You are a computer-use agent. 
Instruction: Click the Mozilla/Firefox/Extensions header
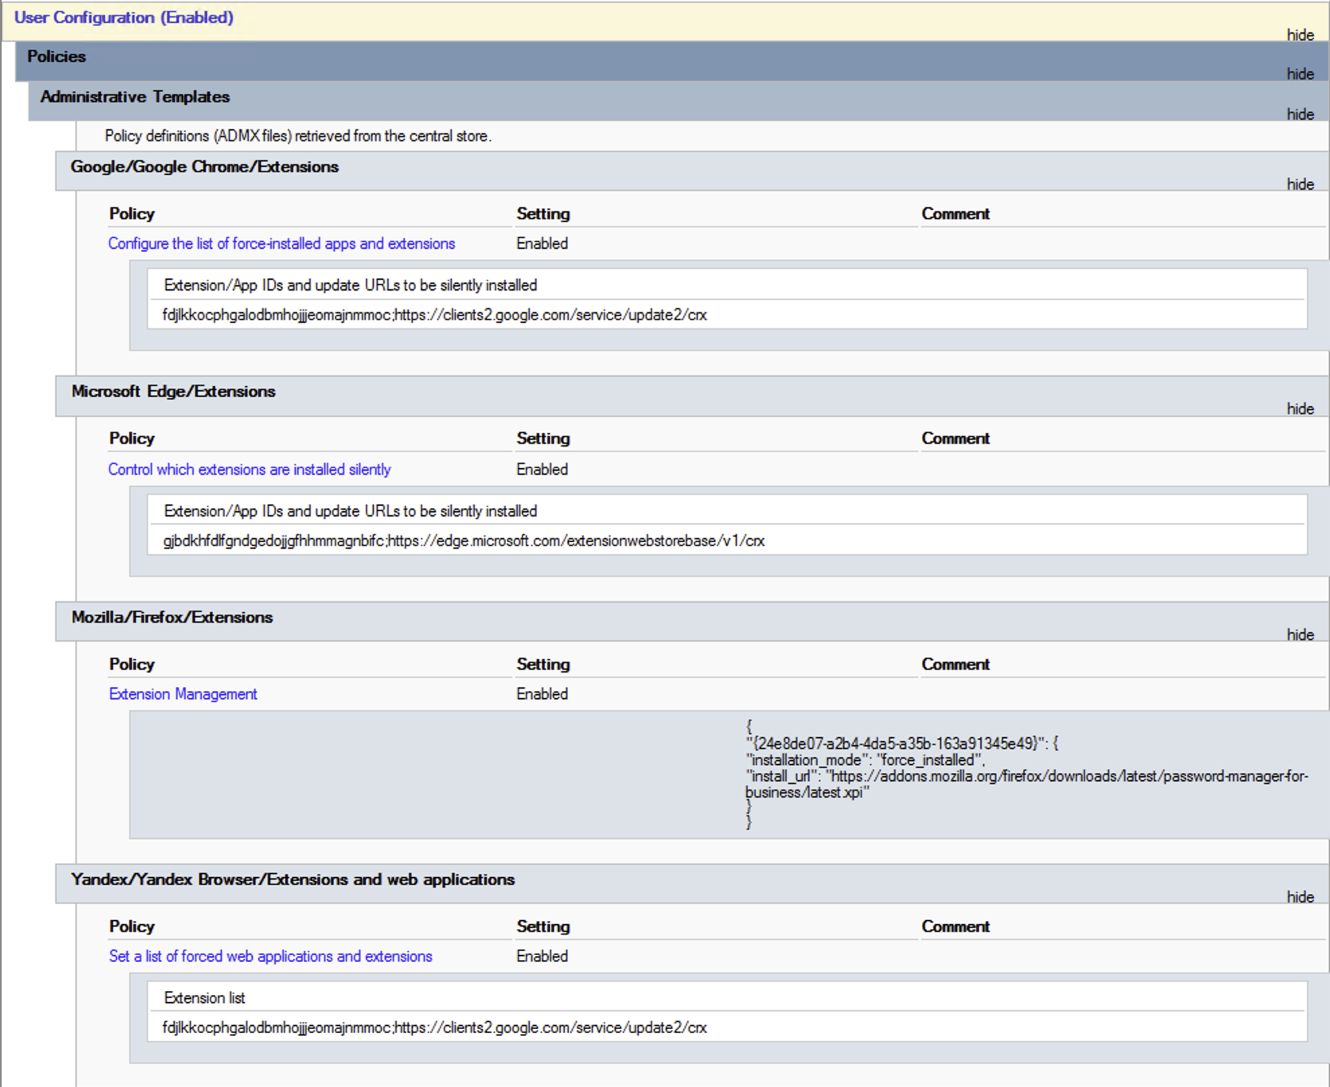(692, 622)
